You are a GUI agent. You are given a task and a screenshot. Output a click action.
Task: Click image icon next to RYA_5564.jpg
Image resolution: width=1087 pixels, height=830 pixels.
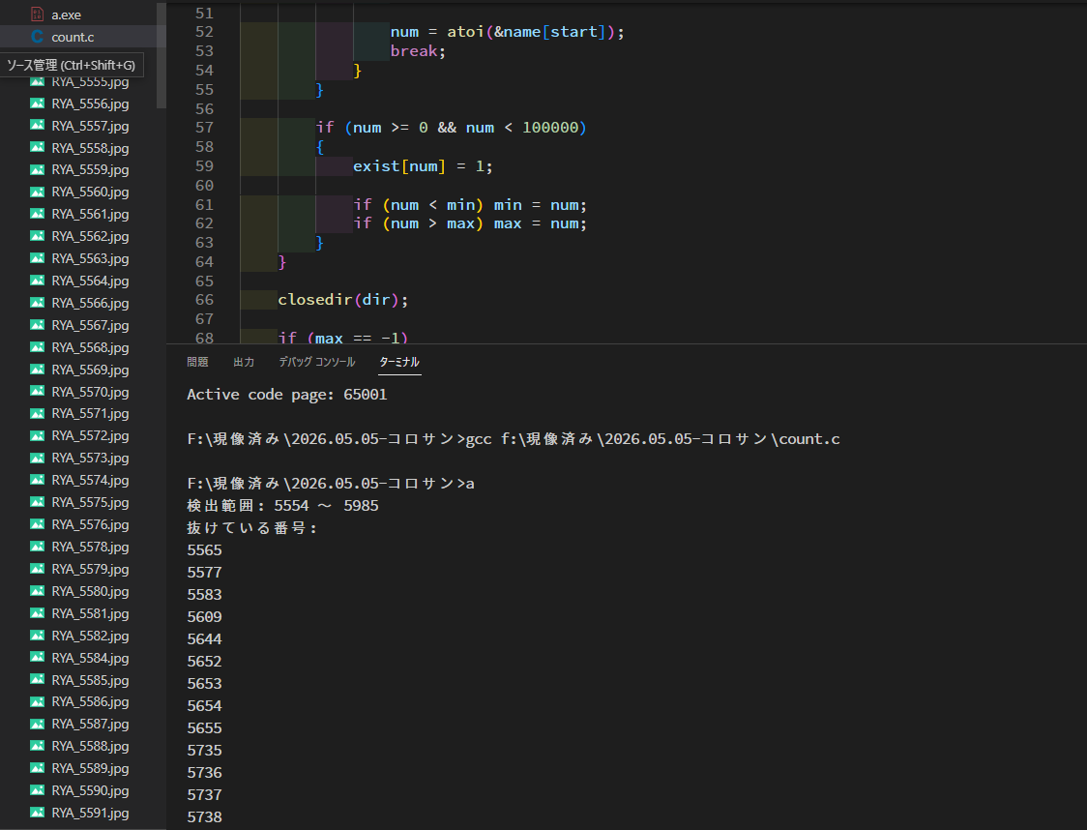tap(38, 281)
